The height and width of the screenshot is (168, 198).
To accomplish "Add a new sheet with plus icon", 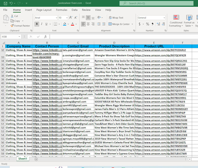I will 36,159.
